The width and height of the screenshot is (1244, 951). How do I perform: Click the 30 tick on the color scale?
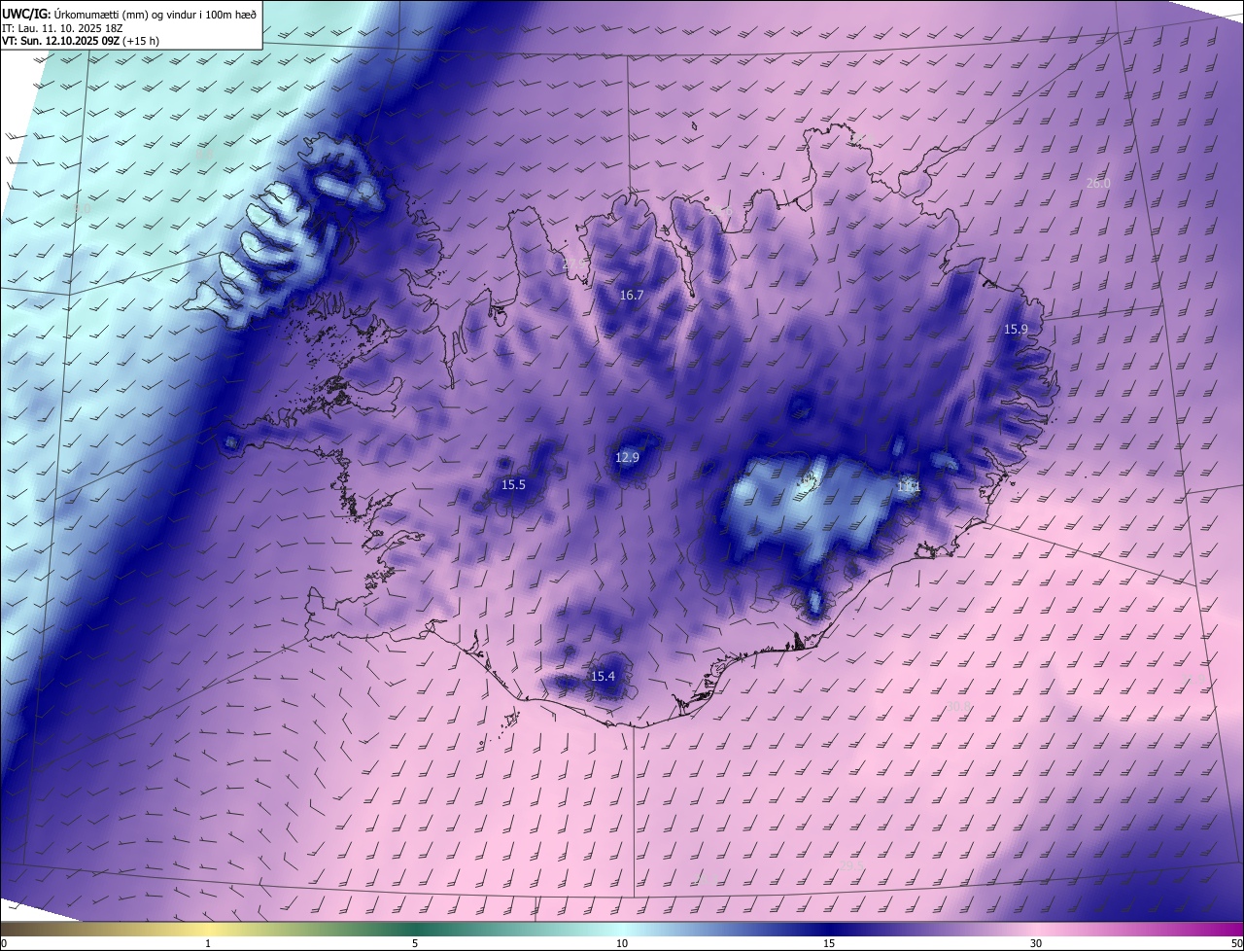click(x=1036, y=943)
